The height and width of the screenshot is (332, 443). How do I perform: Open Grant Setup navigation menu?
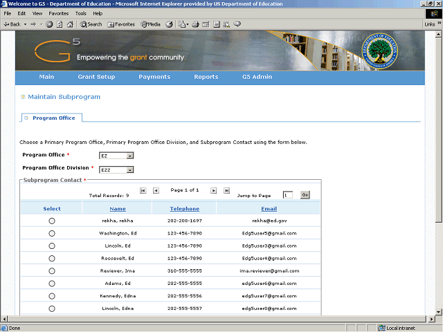coord(96,77)
